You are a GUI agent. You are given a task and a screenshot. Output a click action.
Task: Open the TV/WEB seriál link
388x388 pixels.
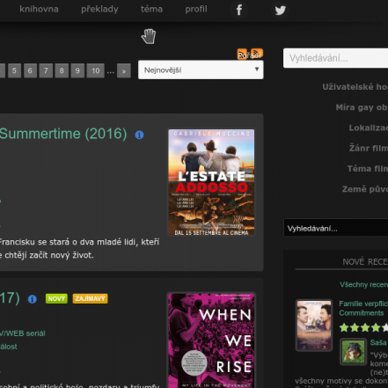(x=23, y=333)
